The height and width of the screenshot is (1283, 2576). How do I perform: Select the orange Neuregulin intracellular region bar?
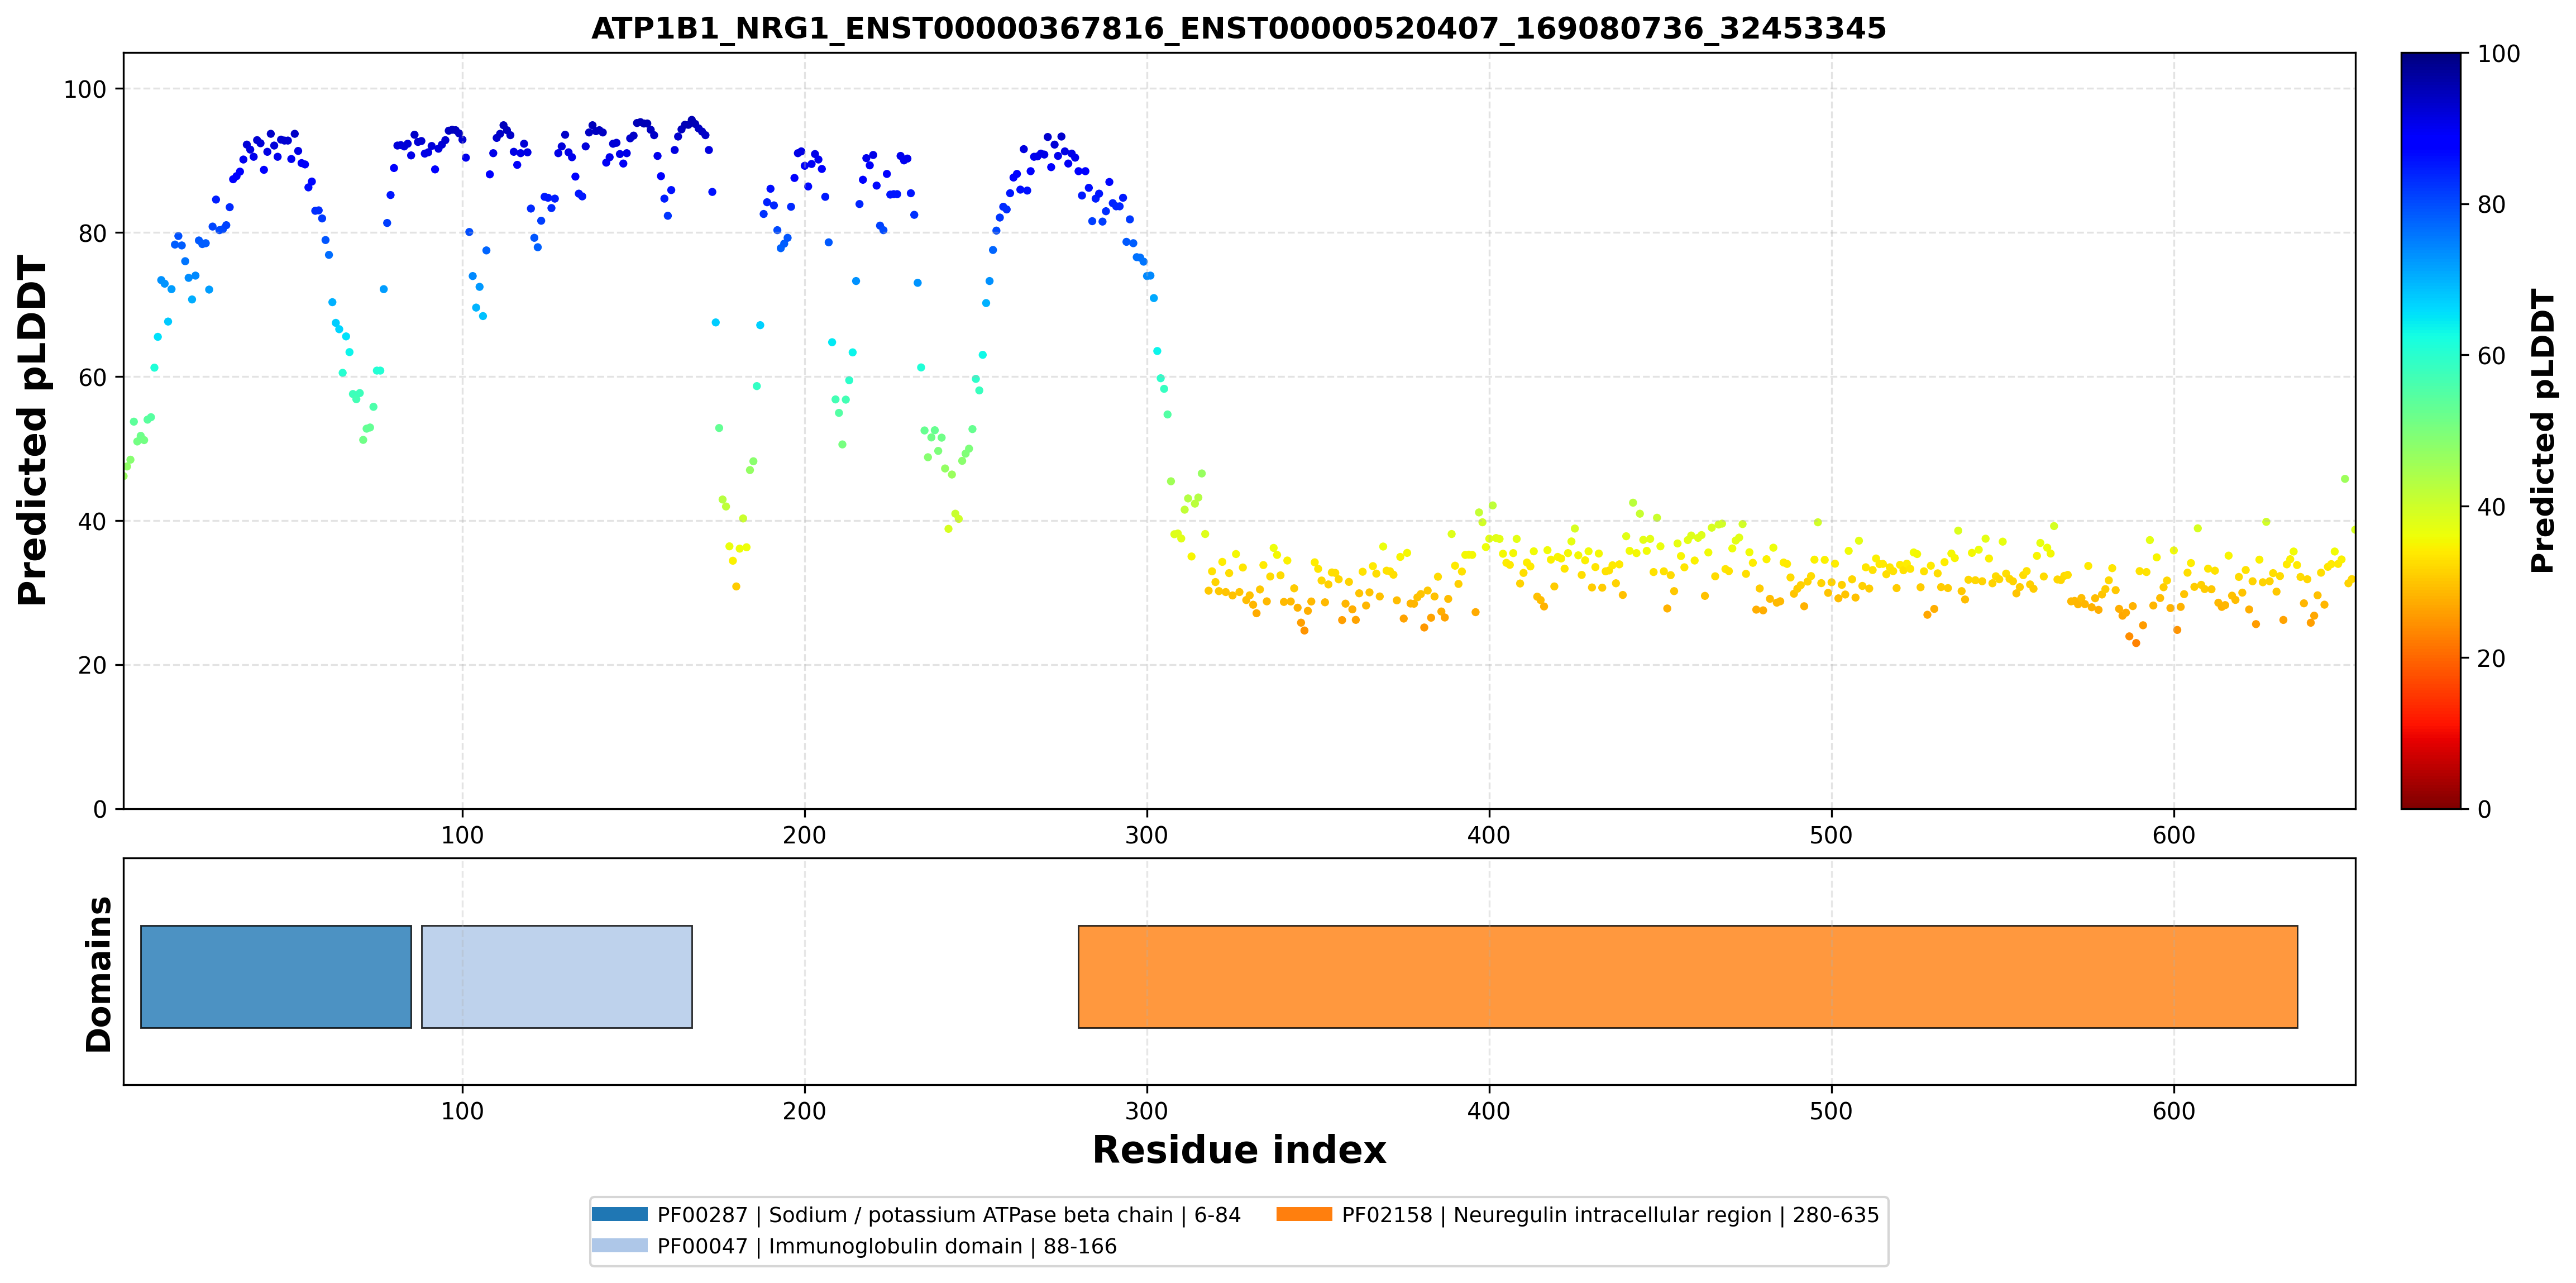click(1687, 976)
